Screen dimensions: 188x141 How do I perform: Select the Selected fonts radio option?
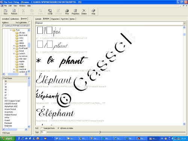[x=42, y=128]
